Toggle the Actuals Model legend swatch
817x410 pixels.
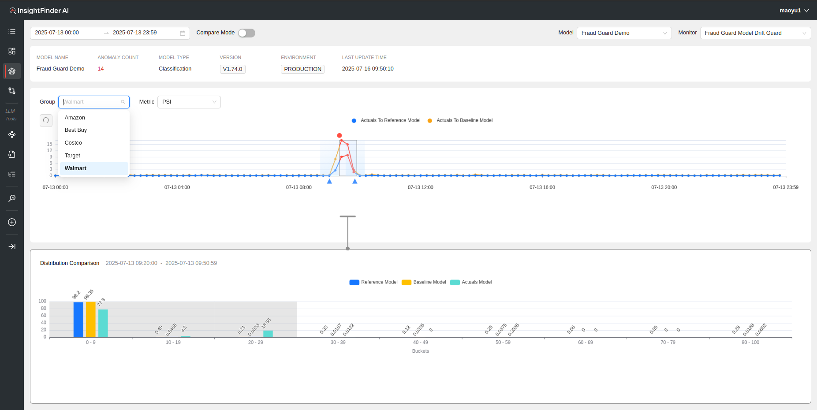coord(455,282)
